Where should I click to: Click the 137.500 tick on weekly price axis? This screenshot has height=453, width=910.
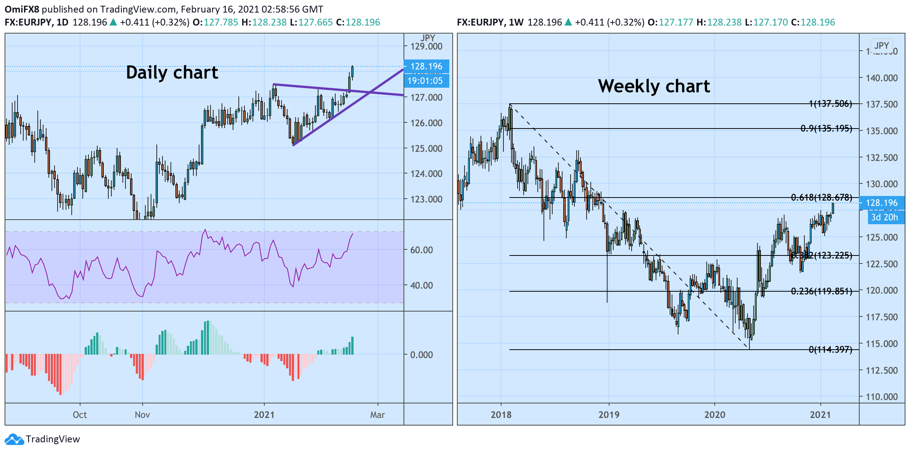point(882,104)
